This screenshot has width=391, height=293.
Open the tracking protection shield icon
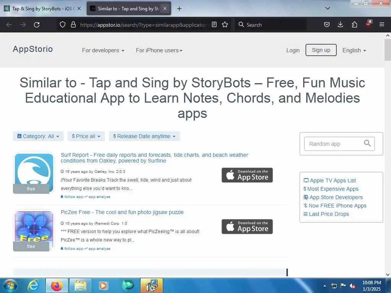(63, 24)
